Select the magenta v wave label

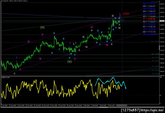tap(42, 34)
